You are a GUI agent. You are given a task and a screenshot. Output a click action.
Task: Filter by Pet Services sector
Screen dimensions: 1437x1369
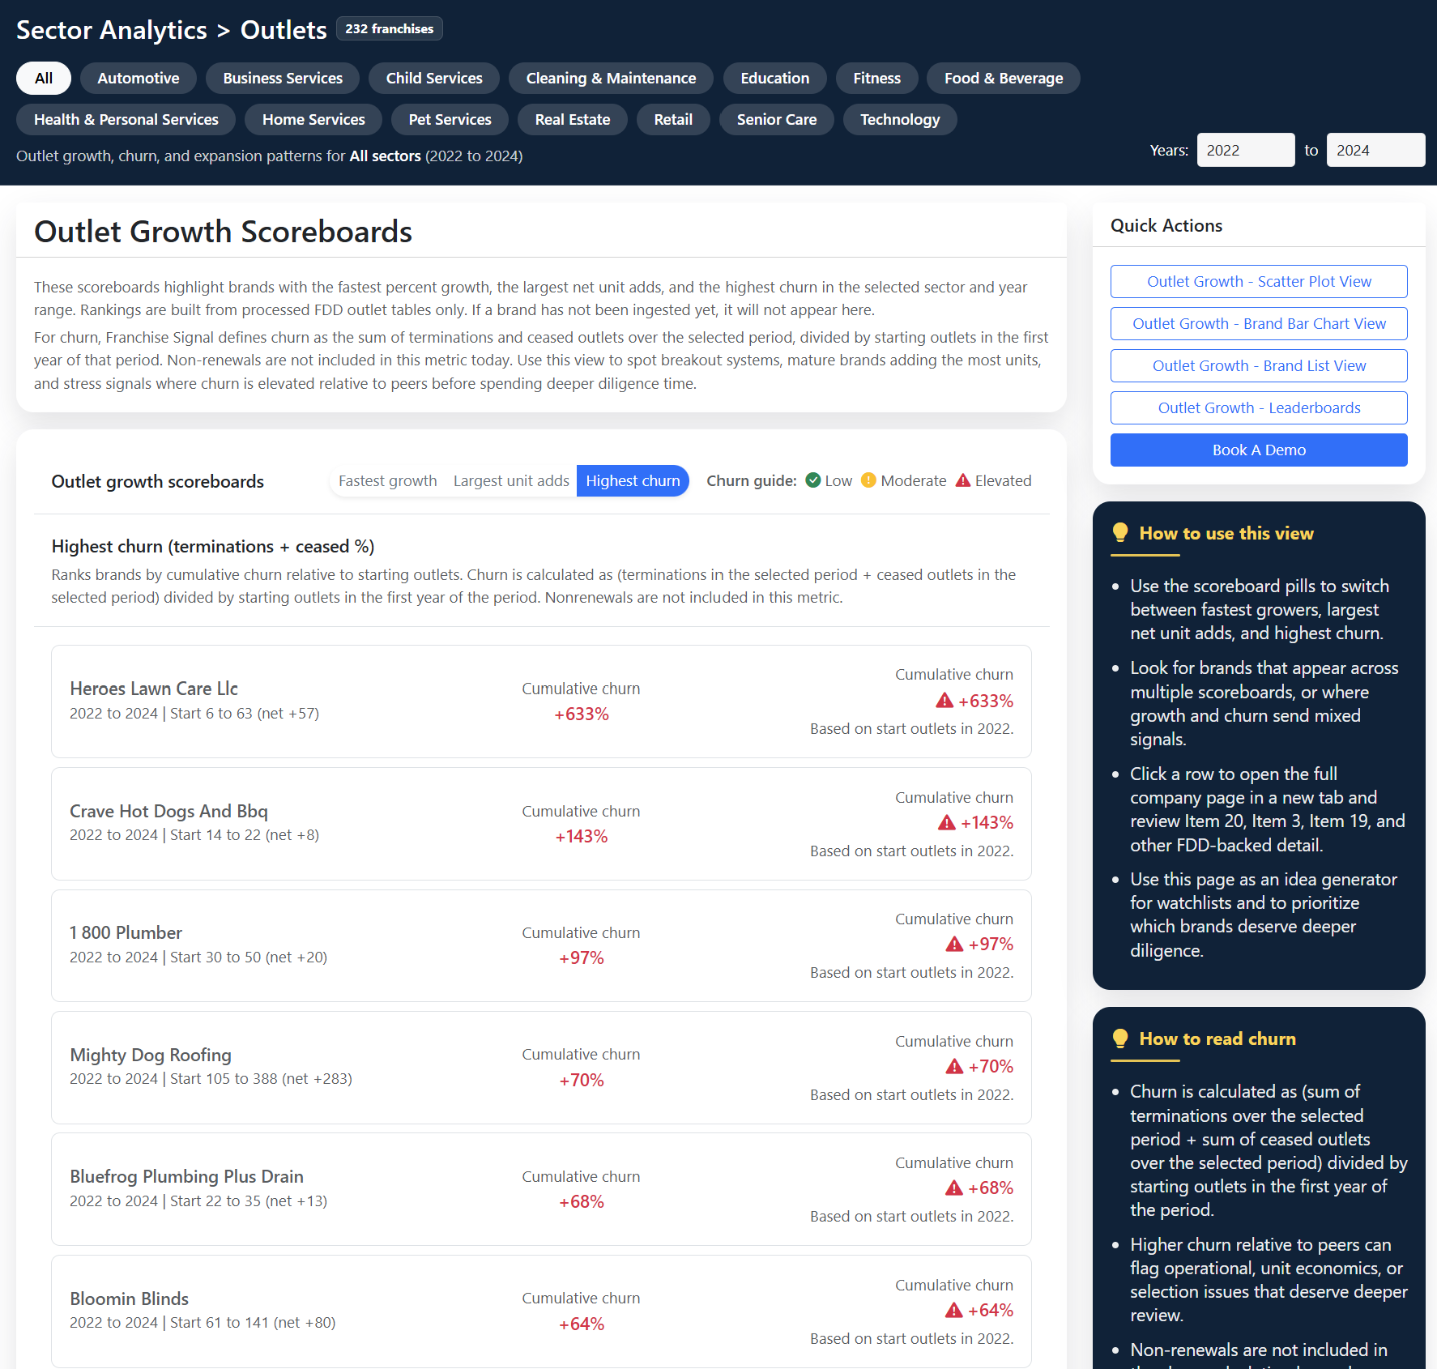pyautogui.click(x=450, y=120)
